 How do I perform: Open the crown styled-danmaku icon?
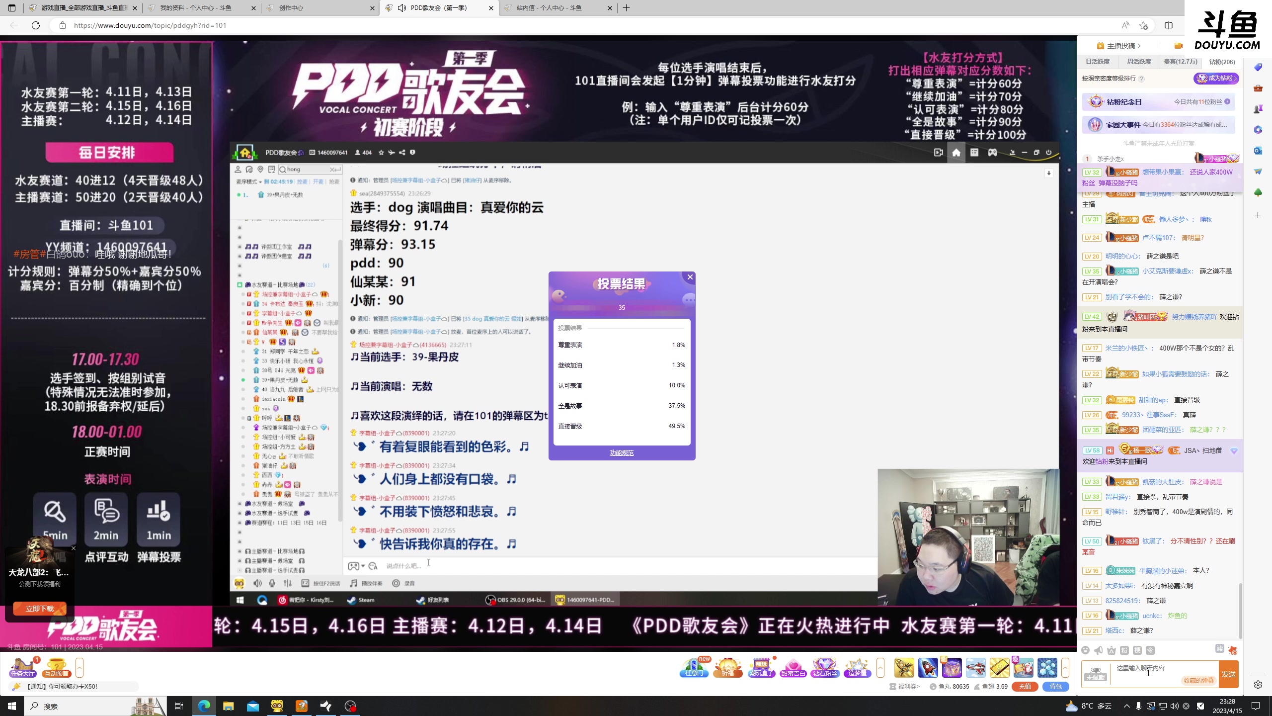1112,650
